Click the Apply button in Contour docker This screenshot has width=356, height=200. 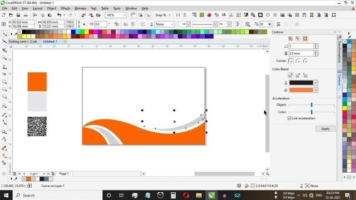coord(325,128)
